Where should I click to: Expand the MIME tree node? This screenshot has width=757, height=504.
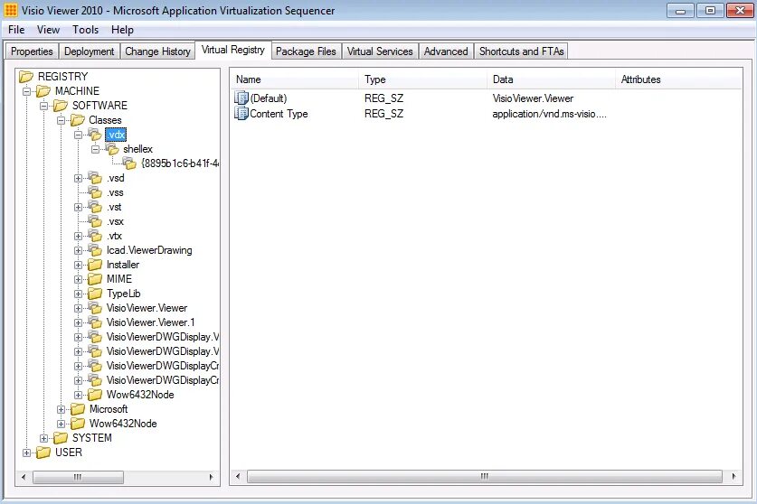point(78,279)
